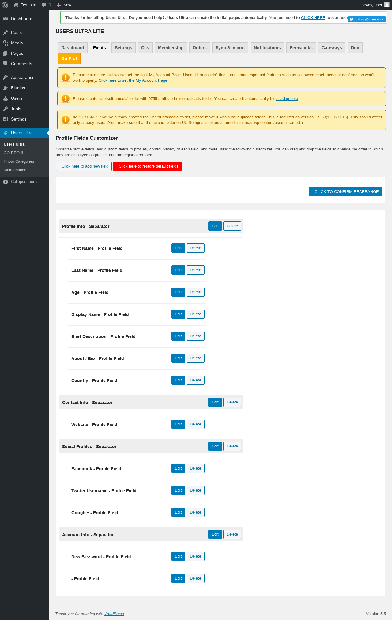The height and width of the screenshot is (620, 392).
Task: Open the Doc tab
Action: click(355, 48)
